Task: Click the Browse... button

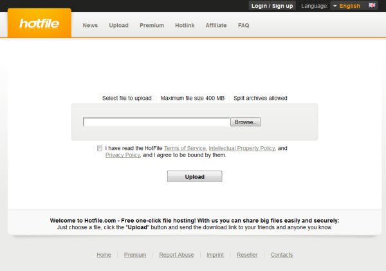Action: coord(246,122)
